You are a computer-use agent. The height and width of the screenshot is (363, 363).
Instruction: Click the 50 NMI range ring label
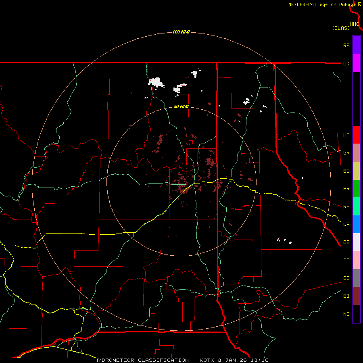(x=181, y=107)
